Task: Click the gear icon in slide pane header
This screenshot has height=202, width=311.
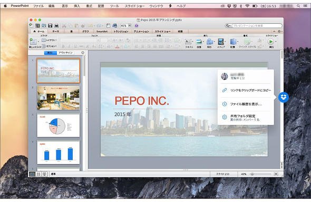Action: 83,53
